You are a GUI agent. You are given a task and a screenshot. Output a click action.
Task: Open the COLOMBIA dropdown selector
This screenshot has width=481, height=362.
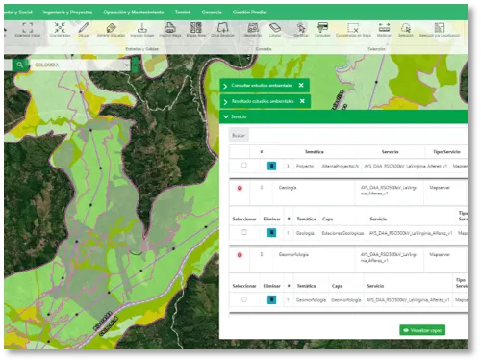[x=80, y=65]
